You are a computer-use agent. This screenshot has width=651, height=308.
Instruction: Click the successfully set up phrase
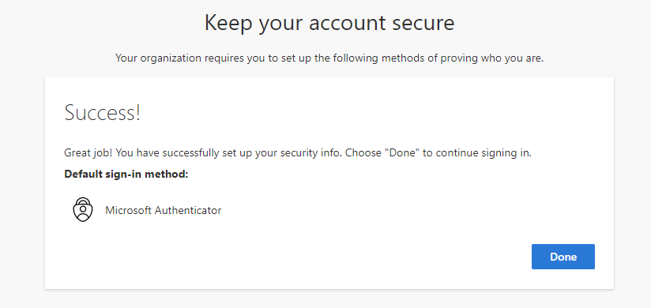coord(200,153)
